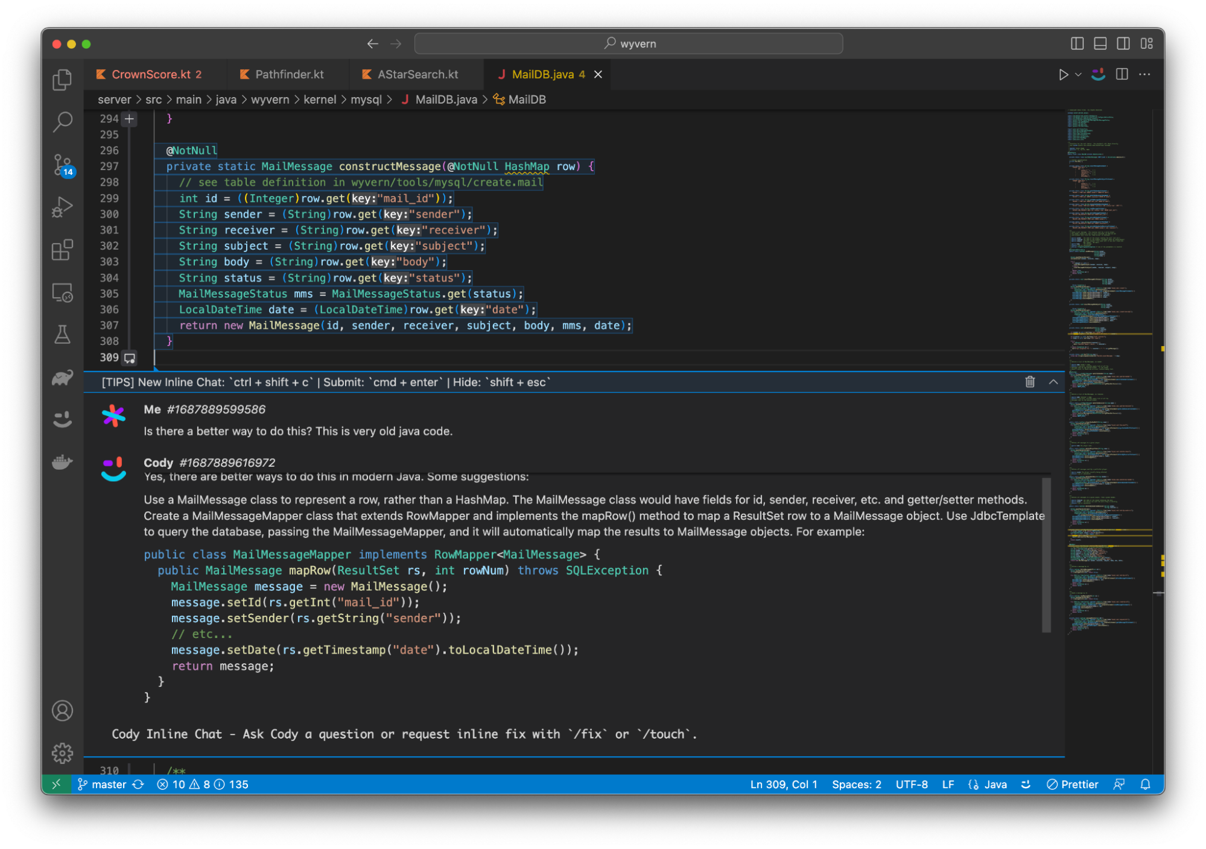Click 'Cody #1687889616972' comment header
Screen dimensions: 1206x849
[209, 462]
